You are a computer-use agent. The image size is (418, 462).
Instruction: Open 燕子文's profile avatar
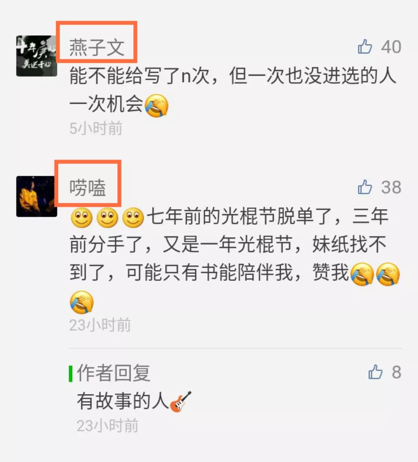[x=37, y=56]
